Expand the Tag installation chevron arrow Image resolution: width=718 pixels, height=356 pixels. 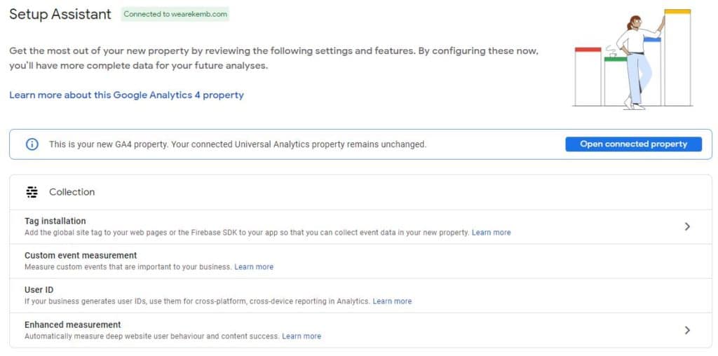687,226
